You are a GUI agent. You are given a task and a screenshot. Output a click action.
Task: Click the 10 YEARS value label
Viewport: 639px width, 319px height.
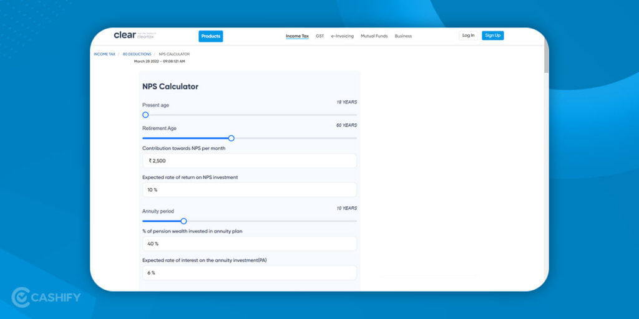click(346, 208)
